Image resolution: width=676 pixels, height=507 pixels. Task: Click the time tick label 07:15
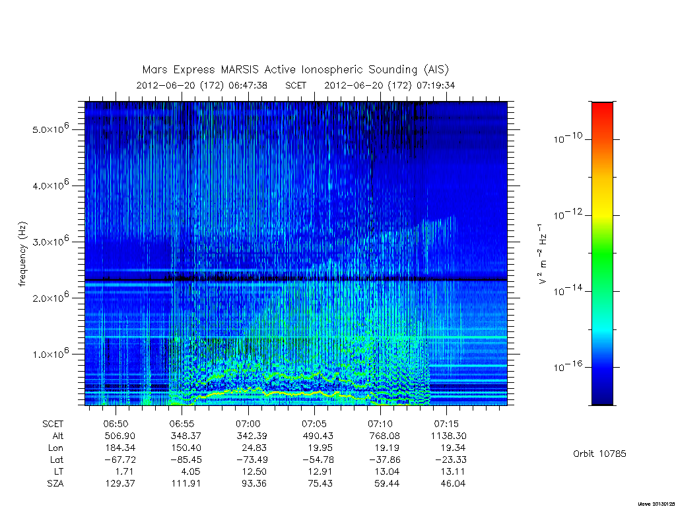pyautogui.click(x=446, y=424)
